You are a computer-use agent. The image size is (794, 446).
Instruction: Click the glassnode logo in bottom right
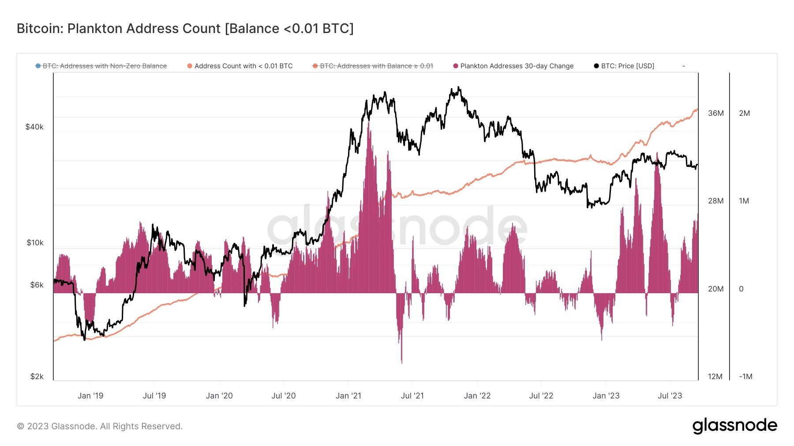pos(734,426)
